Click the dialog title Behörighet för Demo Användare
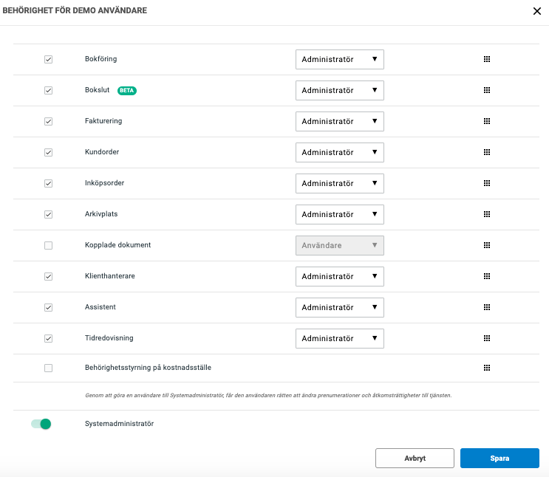The image size is (549, 477). (75, 10)
